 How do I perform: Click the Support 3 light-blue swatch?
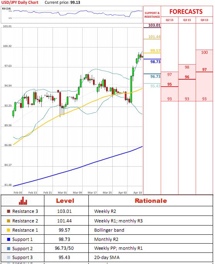pyautogui.click(x=8, y=257)
